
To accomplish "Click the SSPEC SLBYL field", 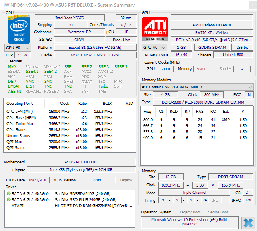I will click(80, 40).
